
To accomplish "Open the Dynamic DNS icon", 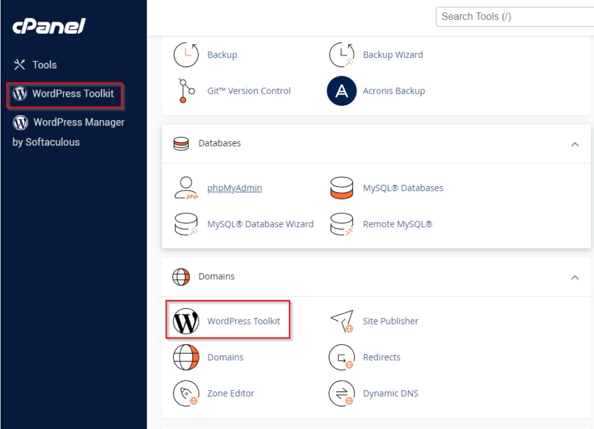I will [341, 393].
